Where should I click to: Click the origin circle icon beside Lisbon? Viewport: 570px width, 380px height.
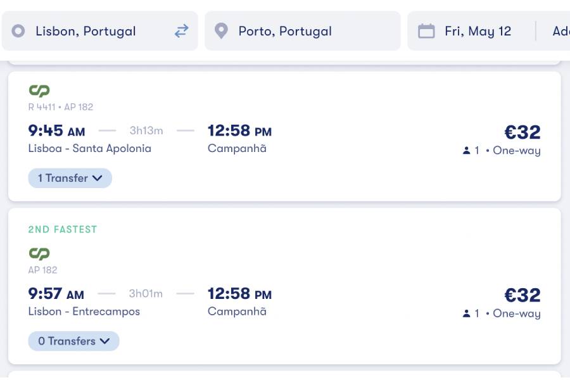(x=18, y=31)
